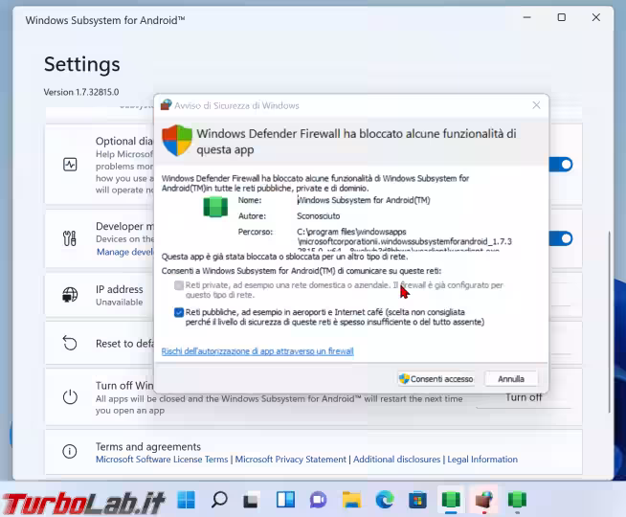
Task: Click the green Android subsystem app icon in dialog
Action: pos(215,207)
